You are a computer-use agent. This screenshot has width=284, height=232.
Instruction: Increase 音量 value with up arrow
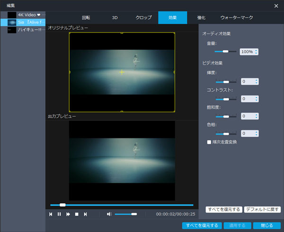[x=256, y=51]
